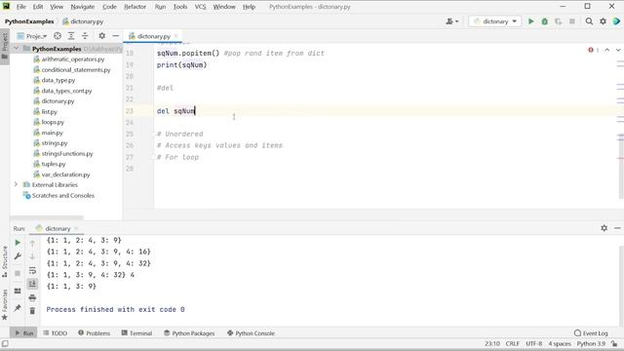
Task: Open the Code menu
Action: click(x=109, y=7)
